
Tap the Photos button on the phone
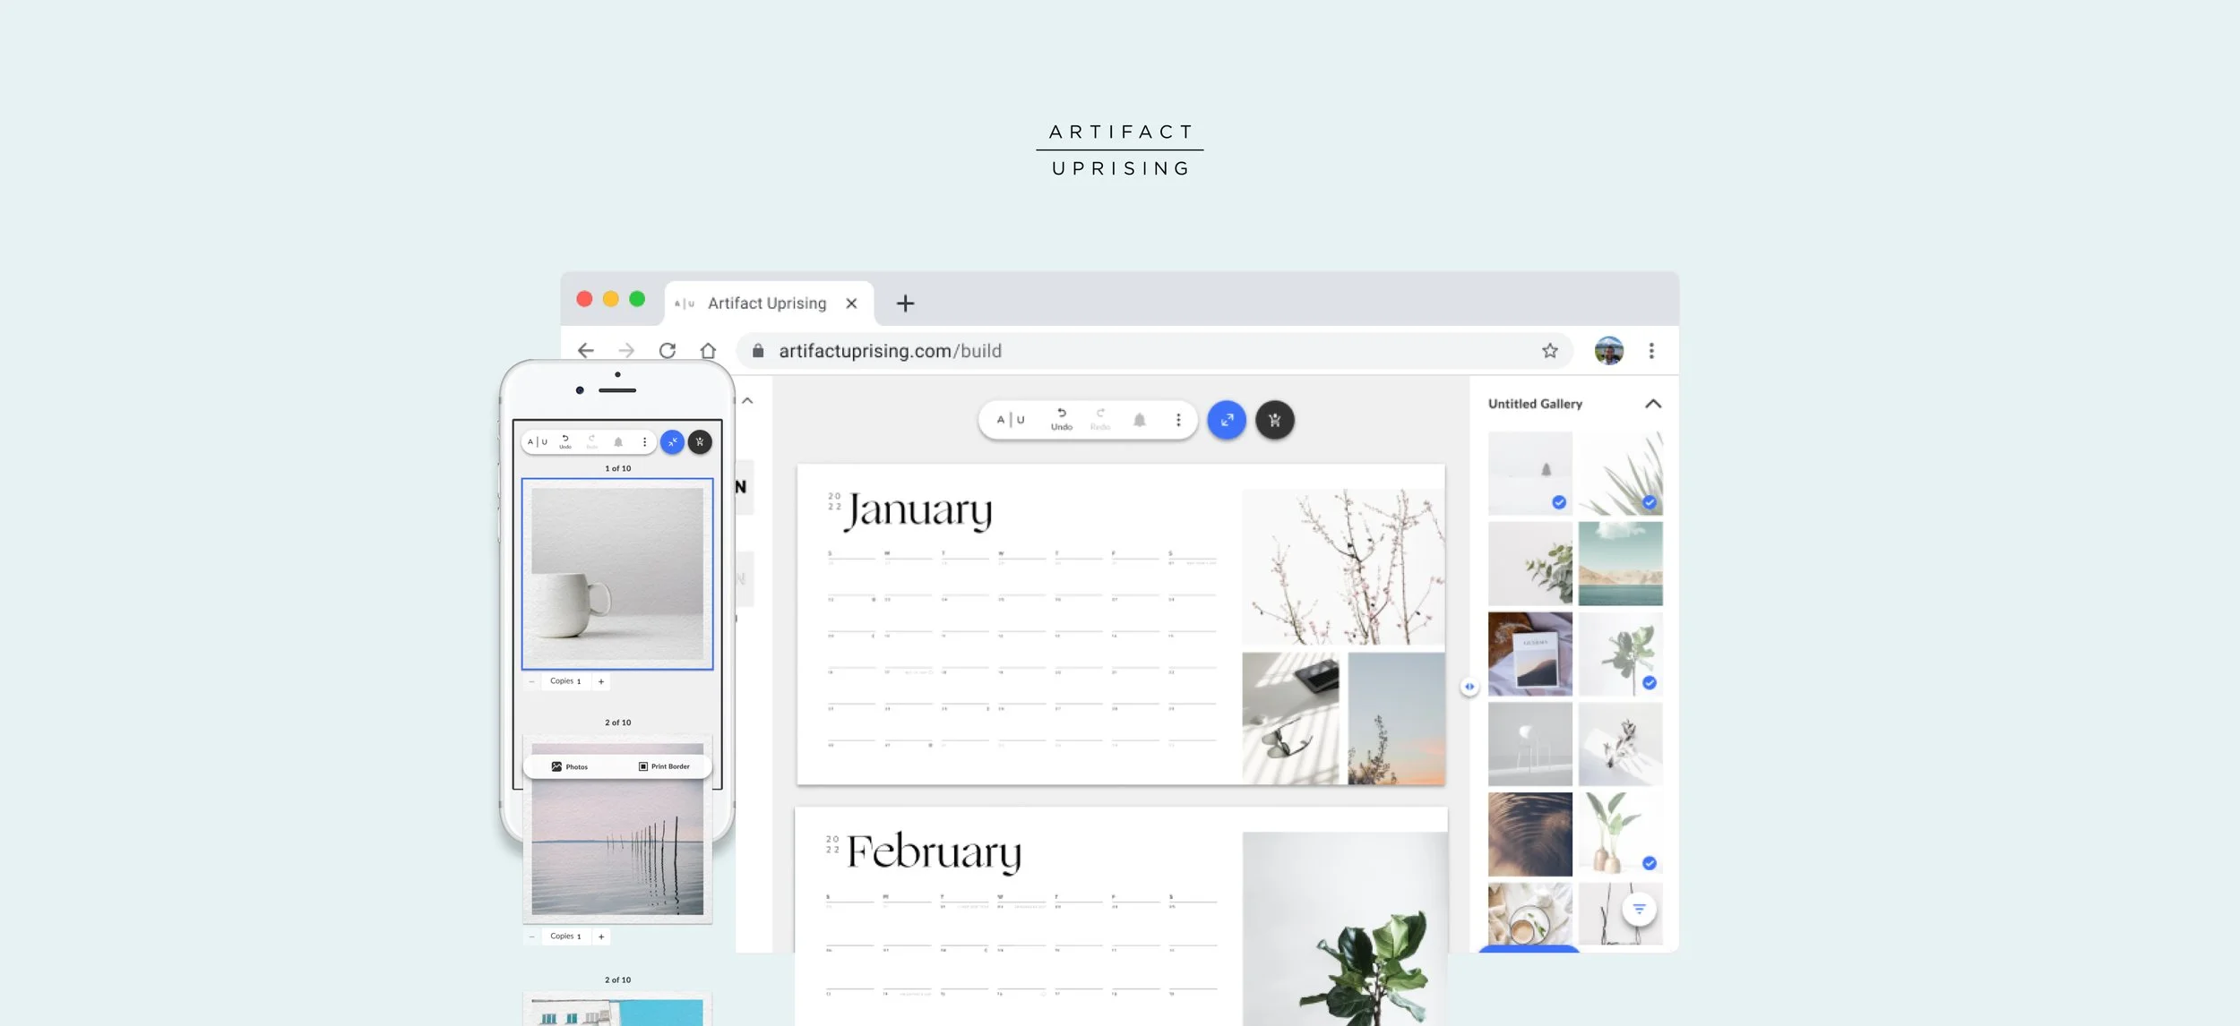(x=570, y=766)
